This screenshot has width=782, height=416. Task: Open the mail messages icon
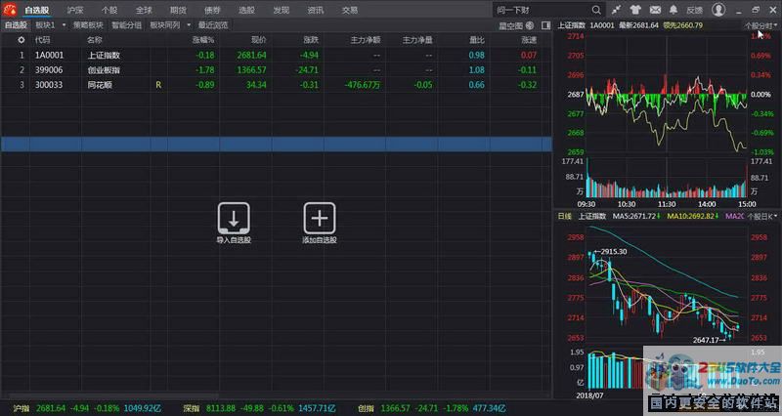tap(653, 10)
